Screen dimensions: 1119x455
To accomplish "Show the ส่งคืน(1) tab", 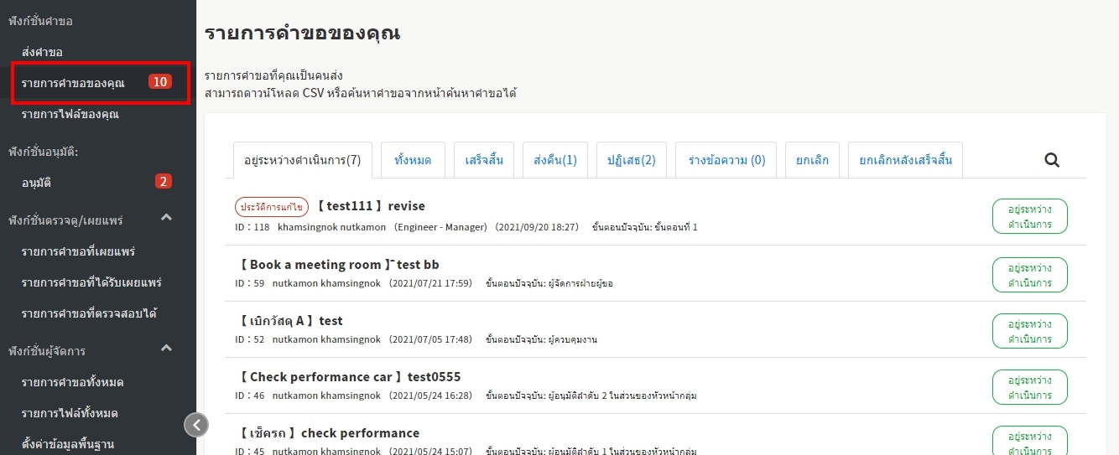I will point(554,160).
